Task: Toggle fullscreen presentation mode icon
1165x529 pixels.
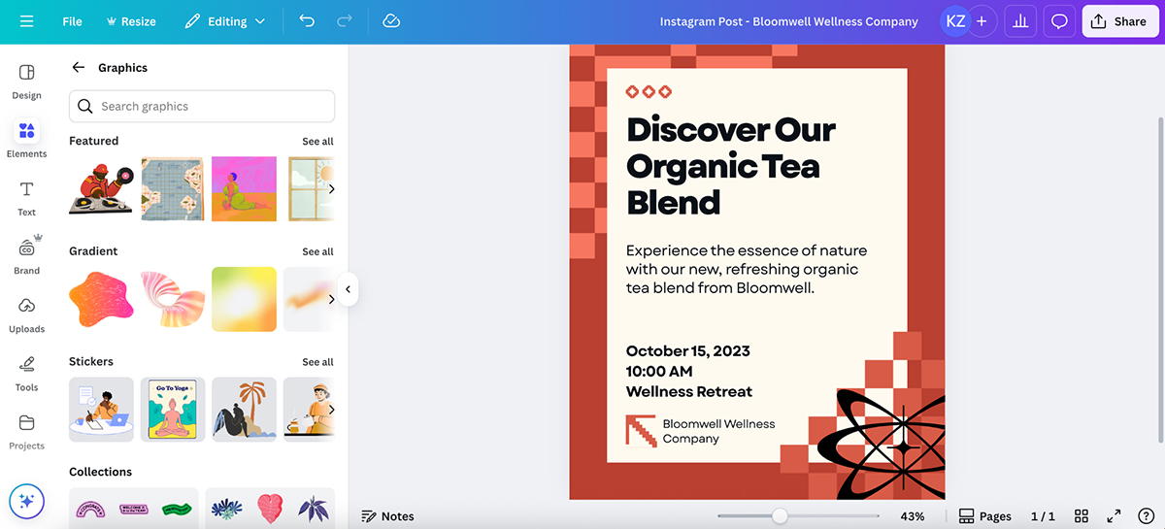Action: (1114, 516)
